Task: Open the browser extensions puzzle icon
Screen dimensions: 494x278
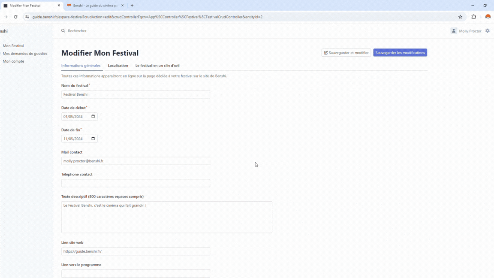Action: point(473,17)
